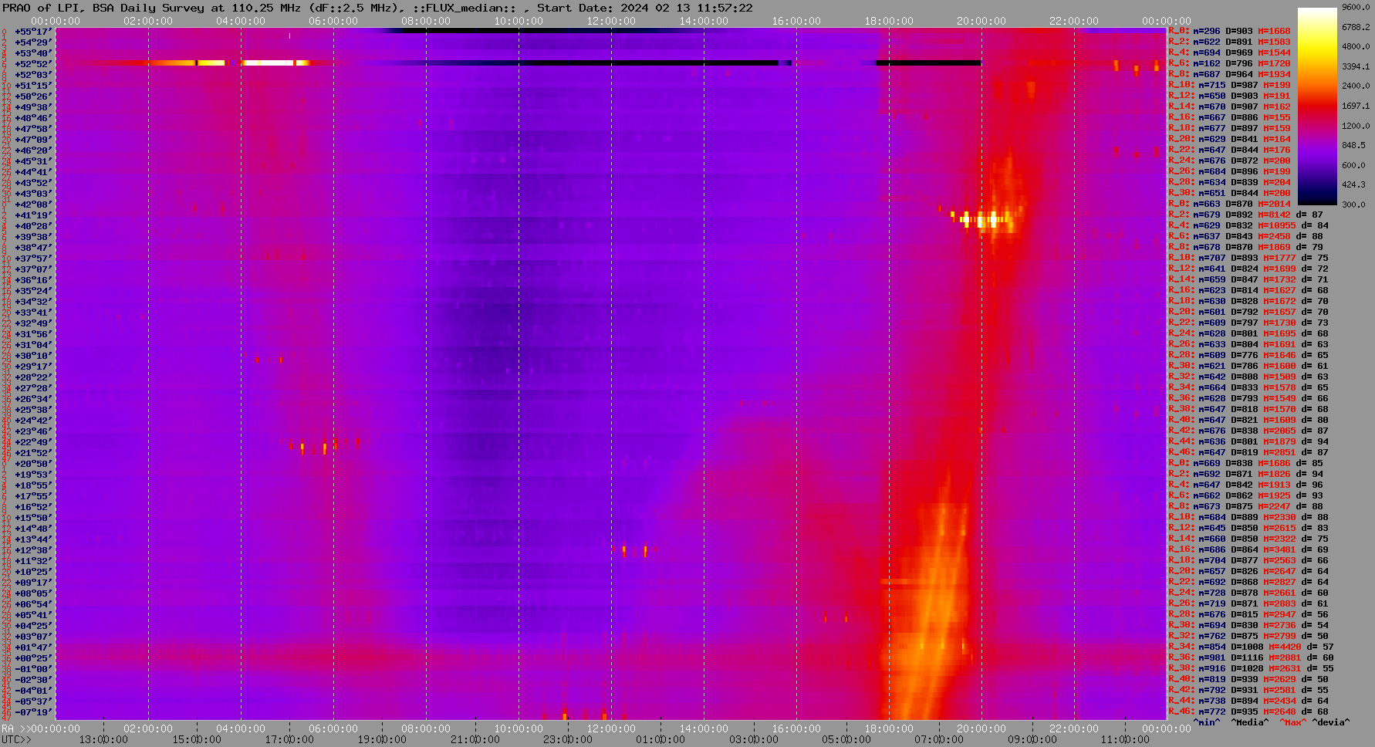Click the stats row containing M=2851
Viewport: 1375px width, 747px height.
1248,452
